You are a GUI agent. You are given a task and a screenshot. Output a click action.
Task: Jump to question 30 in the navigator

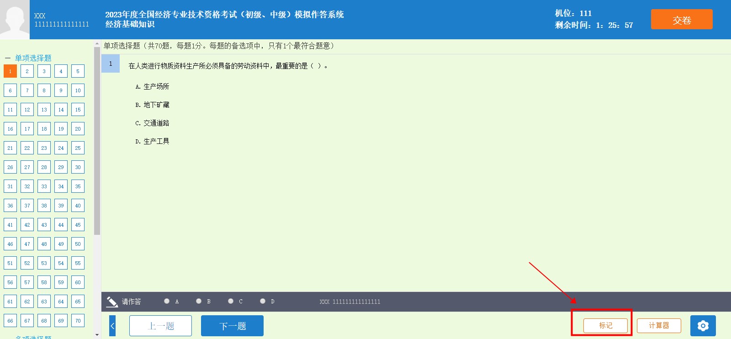click(x=78, y=167)
